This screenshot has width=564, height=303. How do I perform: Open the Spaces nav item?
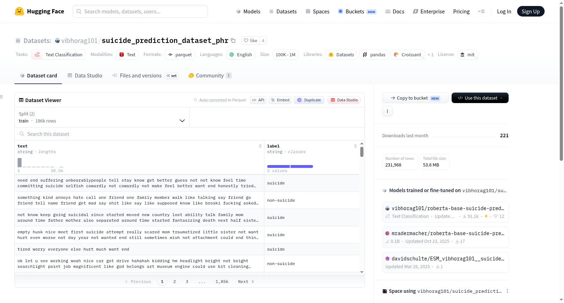(318, 11)
